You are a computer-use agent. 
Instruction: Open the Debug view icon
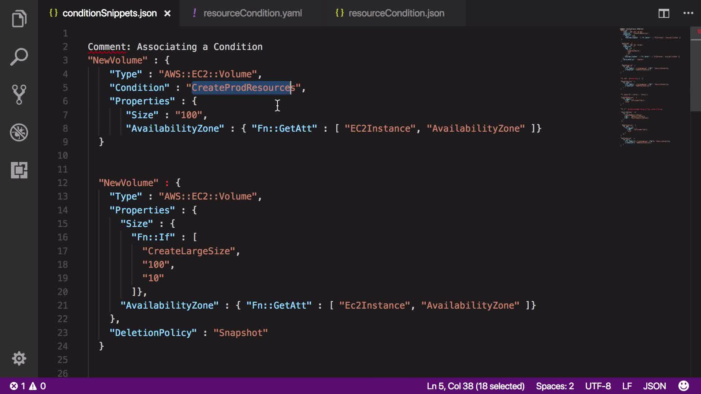click(19, 132)
